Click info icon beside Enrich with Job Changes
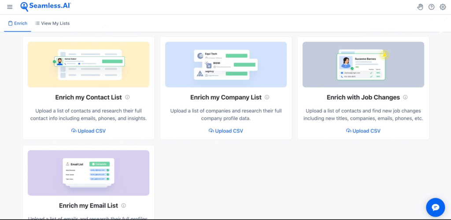Screen dimensions: 451x220 405,97
